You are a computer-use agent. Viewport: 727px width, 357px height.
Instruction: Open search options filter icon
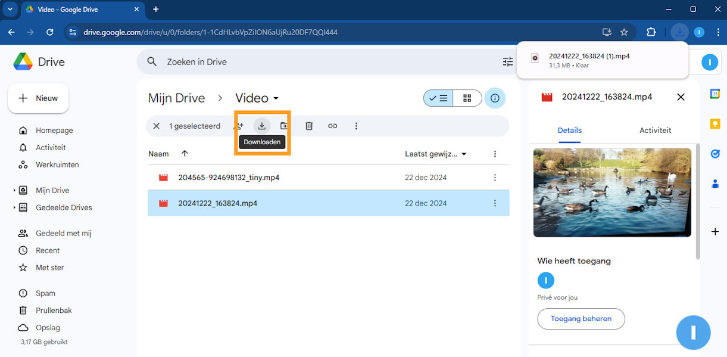tap(507, 62)
